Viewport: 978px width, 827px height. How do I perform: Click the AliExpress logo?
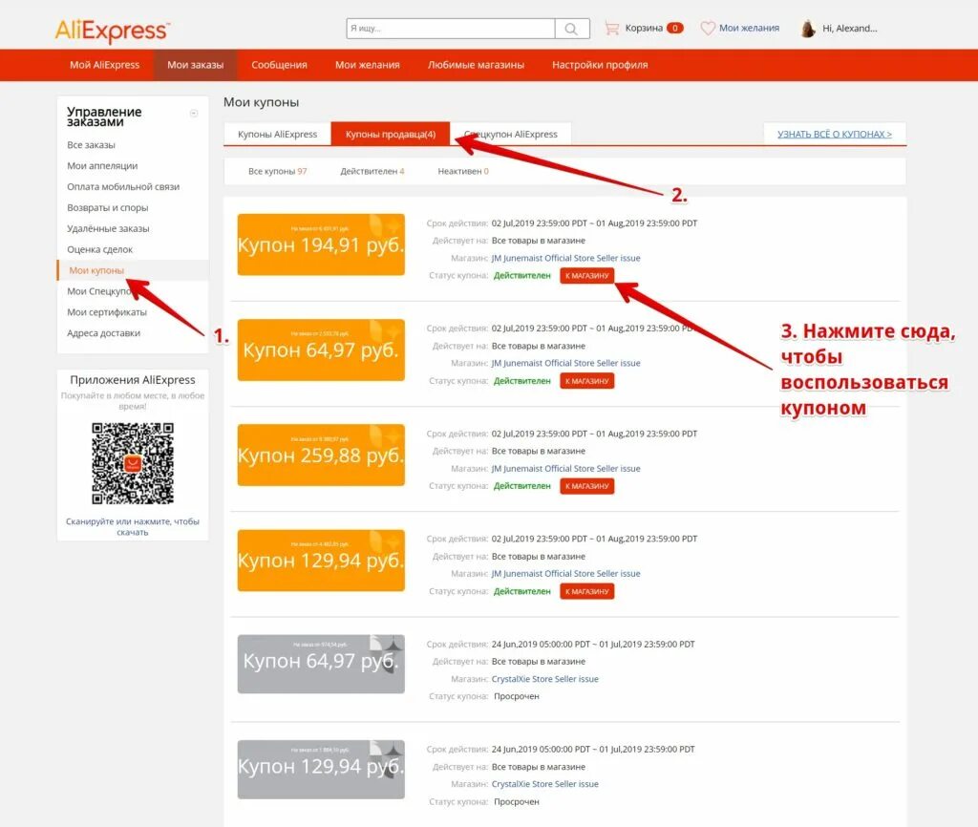tap(113, 30)
